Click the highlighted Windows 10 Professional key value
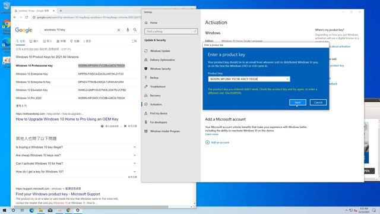The image size is (380, 214). [102, 65]
